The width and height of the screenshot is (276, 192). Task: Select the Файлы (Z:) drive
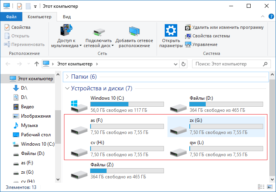coord(117,171)
